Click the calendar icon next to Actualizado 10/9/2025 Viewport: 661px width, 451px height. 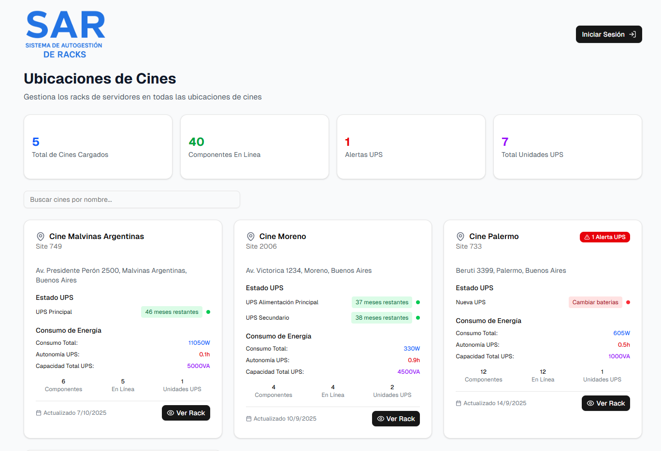pyautogui.click(x=249, y=419)
